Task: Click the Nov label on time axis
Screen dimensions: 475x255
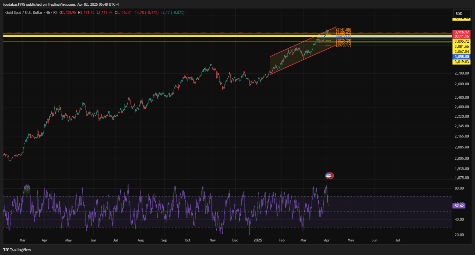Action: [x=212, y=240]
